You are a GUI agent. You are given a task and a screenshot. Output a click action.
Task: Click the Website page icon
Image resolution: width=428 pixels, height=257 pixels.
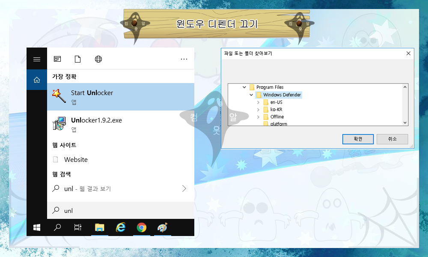55,159
